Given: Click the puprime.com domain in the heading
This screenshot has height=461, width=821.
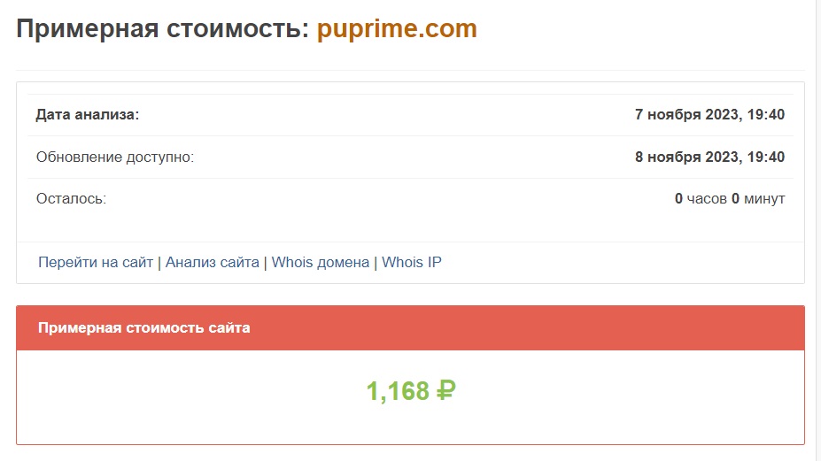Looking at the screenshot, I should [x=397, y=28].
